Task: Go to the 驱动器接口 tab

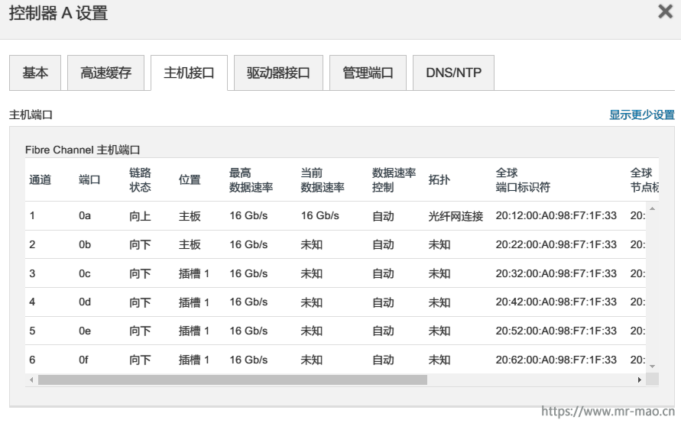Action: click(278, 73)
